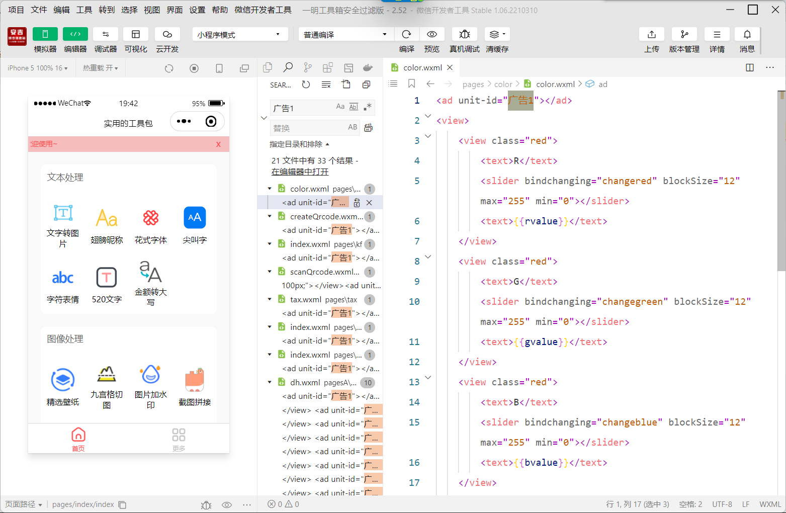Click WXML language mode in status bar
Image resolution: width=786 pixels, height=513 pixels.
click(x=770, y=504)
